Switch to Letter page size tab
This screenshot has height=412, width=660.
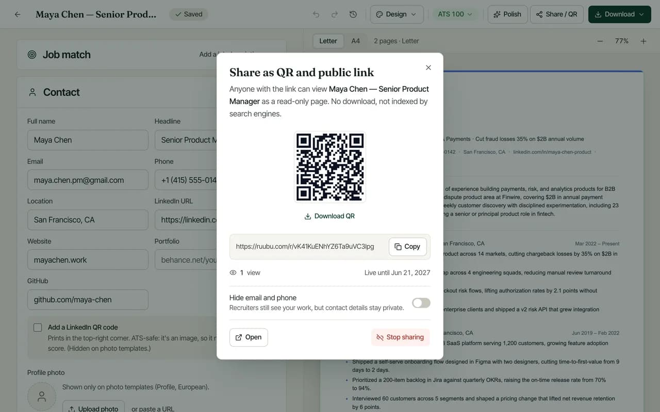(x=328, y=41)
